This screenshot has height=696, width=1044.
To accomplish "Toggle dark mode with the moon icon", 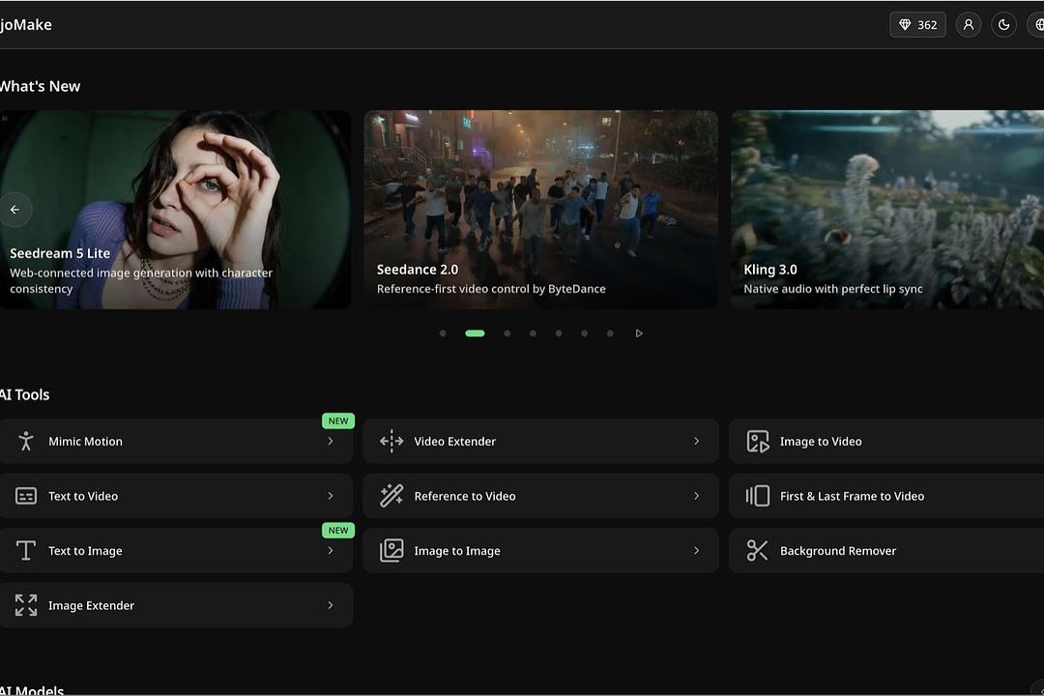I will [1003, 24].
